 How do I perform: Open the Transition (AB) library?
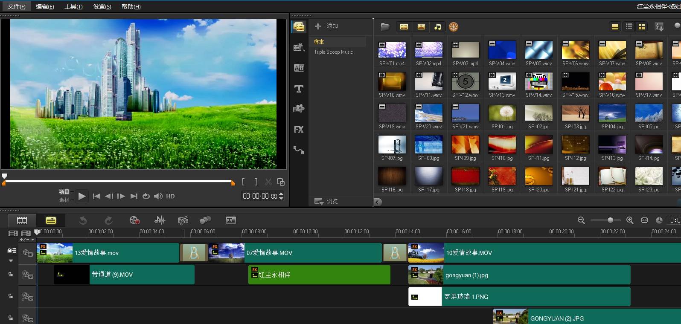pos(299,68)
